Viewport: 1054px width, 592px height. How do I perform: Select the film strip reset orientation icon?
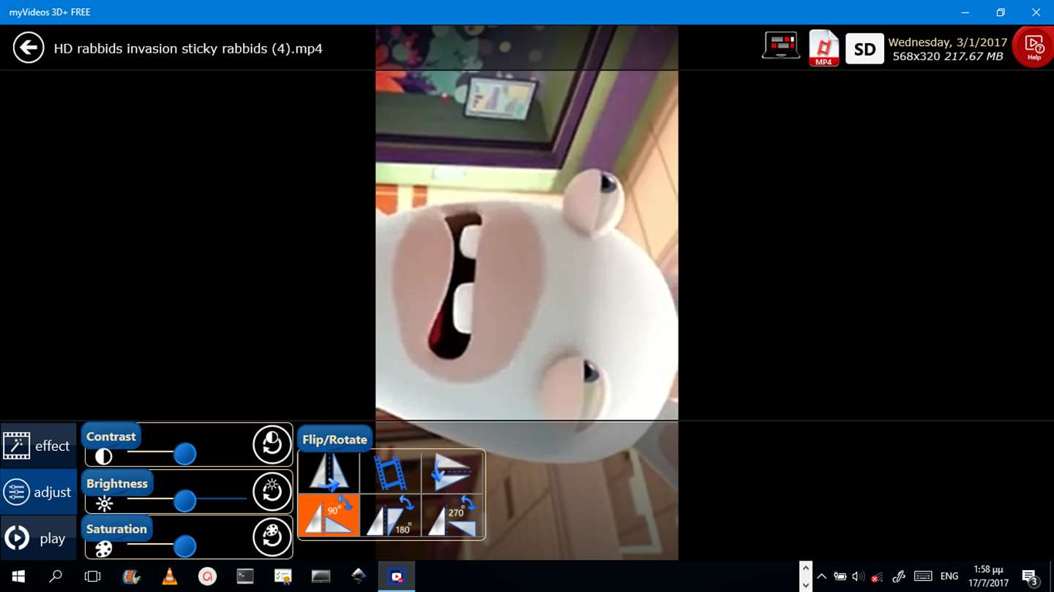click(390, 471)
